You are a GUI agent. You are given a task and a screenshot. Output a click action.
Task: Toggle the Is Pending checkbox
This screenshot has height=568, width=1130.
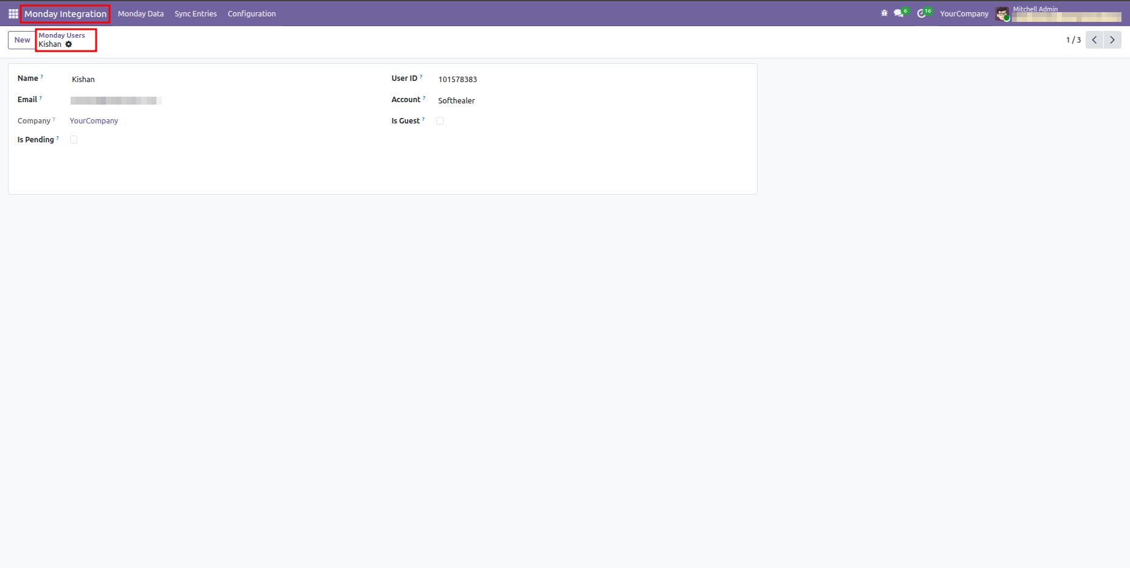(74, 140)
